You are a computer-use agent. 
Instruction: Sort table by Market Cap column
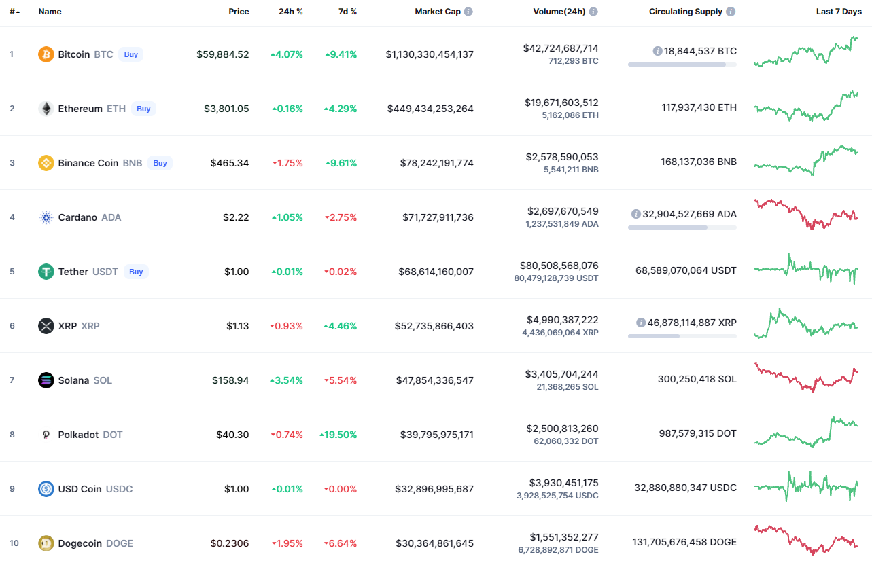[438, 12]
